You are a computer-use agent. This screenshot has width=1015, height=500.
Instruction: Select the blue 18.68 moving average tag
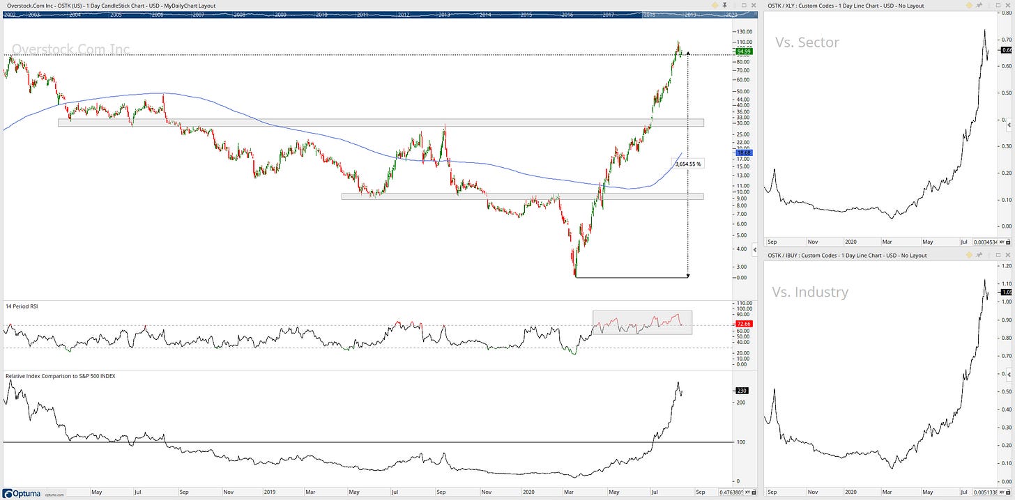[743, 153]
